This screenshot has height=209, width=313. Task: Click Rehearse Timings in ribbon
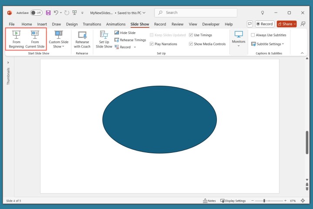point(130,40)
